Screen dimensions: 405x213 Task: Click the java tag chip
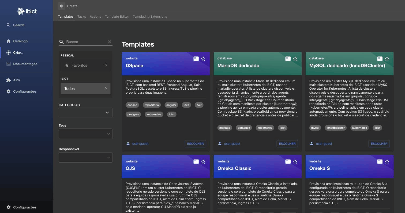[186, 105]
